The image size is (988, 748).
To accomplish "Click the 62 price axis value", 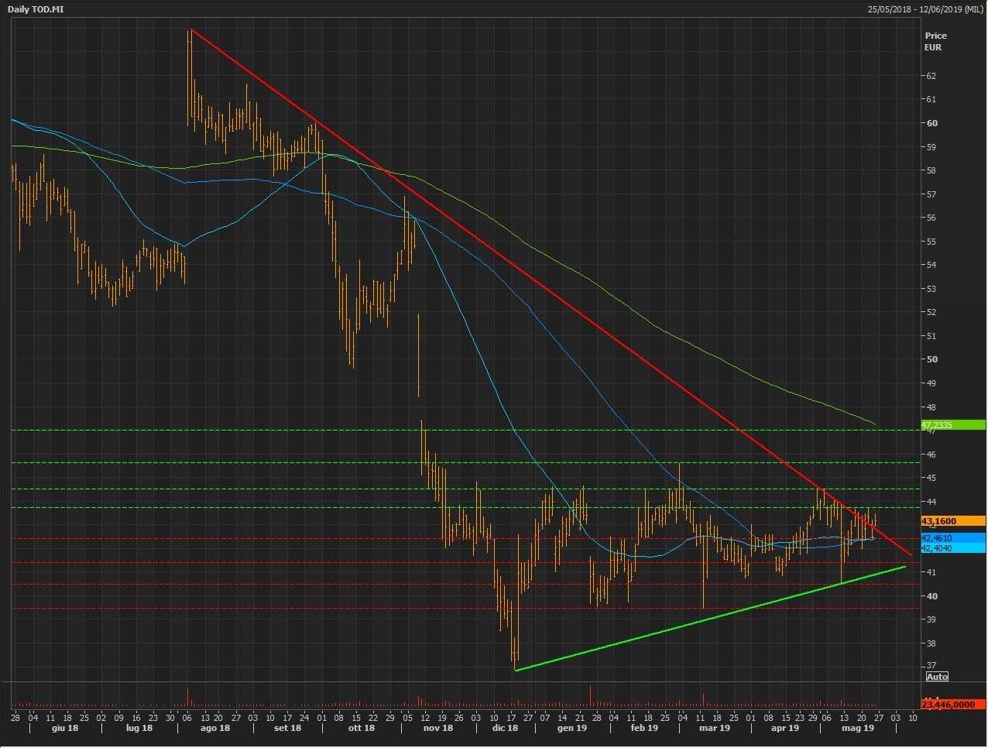I will click(931, 76).
